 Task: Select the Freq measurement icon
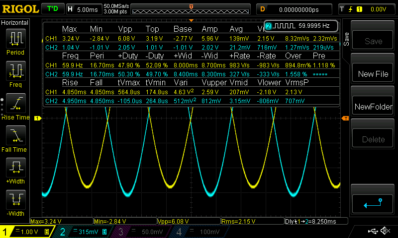point(16,71)
